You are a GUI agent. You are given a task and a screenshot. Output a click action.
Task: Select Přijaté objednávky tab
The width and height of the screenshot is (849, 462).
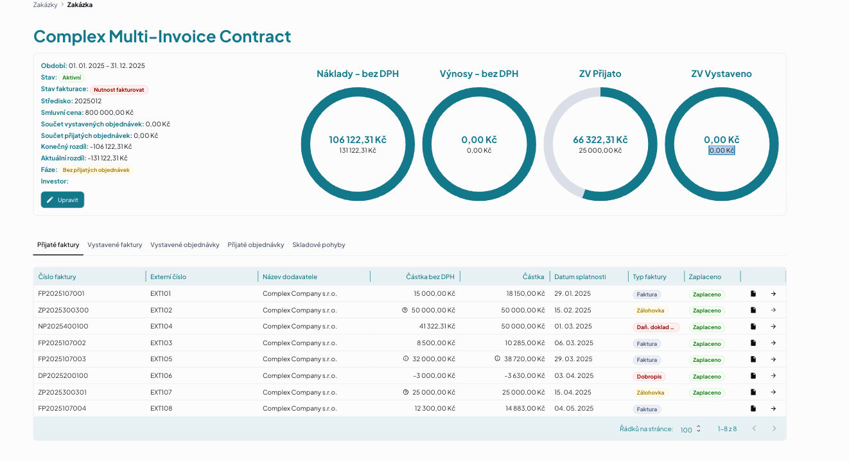pos(256,245)
